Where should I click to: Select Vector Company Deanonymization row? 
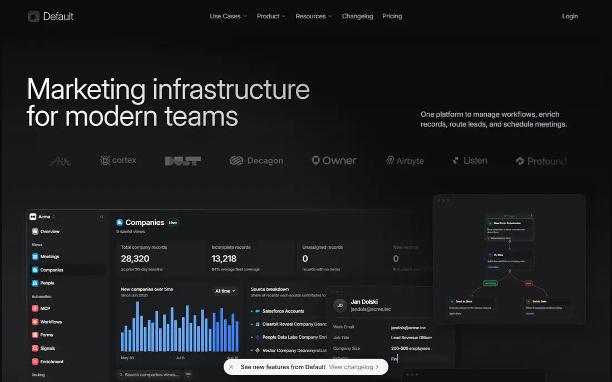click(288, 350)
